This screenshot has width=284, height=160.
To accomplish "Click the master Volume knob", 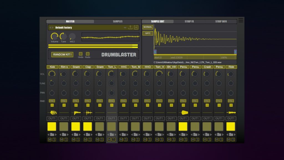I will [x=54, y=36].
